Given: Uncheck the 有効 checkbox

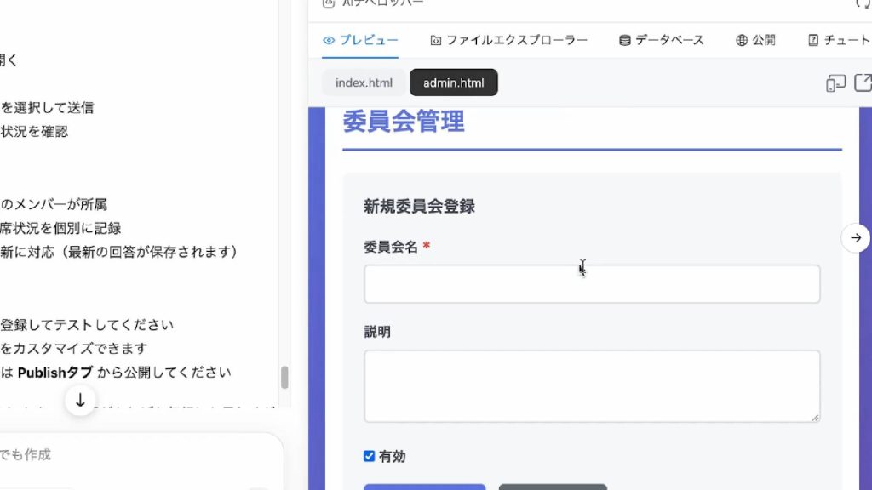Looking at the screenshot, I should pos(369,456).
